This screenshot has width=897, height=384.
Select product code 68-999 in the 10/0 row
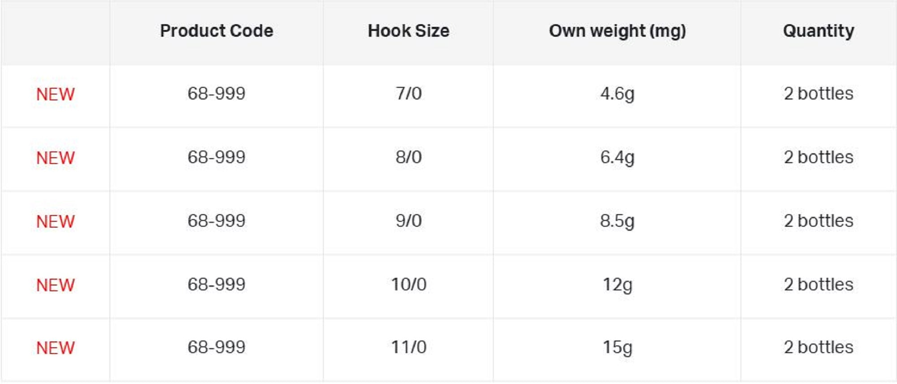(x=217, y=285)
